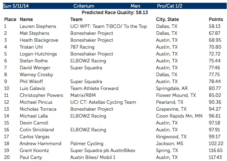Click the Place column header
The image size is (227, 161).
(10, 20)
